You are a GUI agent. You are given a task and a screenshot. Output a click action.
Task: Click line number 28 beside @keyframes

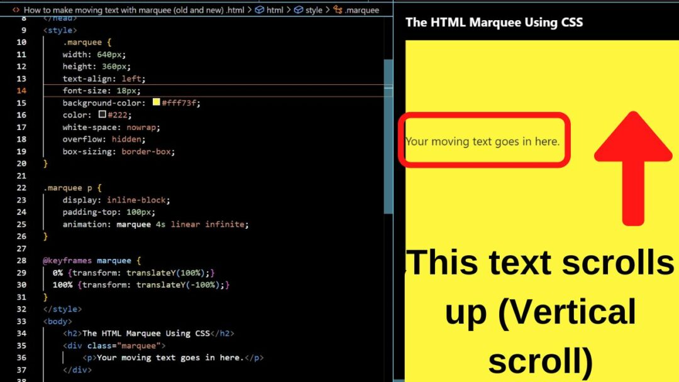click(21, 261)
